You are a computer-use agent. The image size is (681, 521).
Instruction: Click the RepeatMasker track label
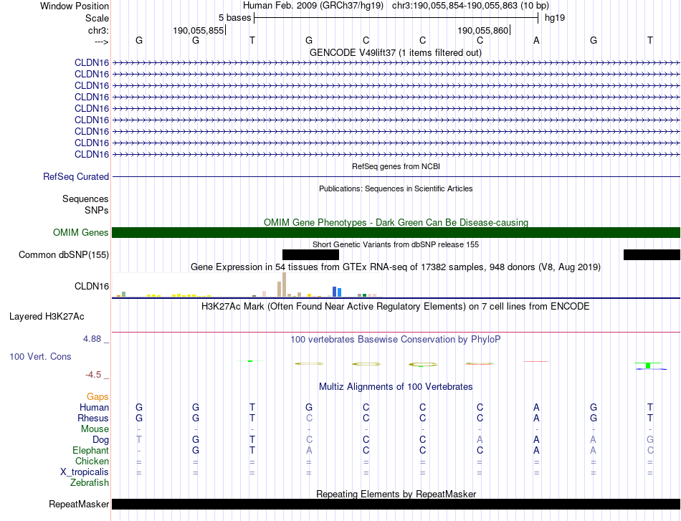(x=79, y=504)
